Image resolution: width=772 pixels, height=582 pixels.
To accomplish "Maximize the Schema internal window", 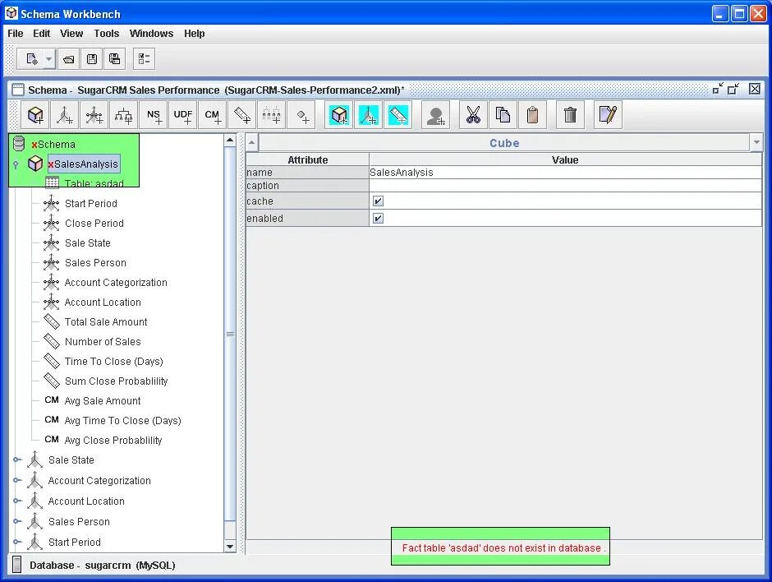I will click(733, 89).
